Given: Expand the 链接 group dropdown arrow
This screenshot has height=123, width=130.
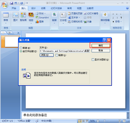Looking at the screenshot, I should pyautogui.click(x=54, y=23).
